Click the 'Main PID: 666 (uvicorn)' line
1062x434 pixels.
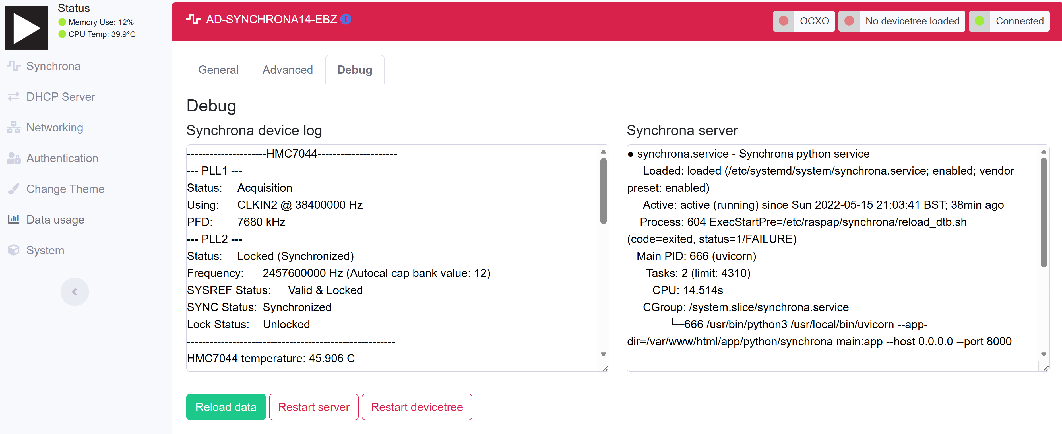point(696,256)
